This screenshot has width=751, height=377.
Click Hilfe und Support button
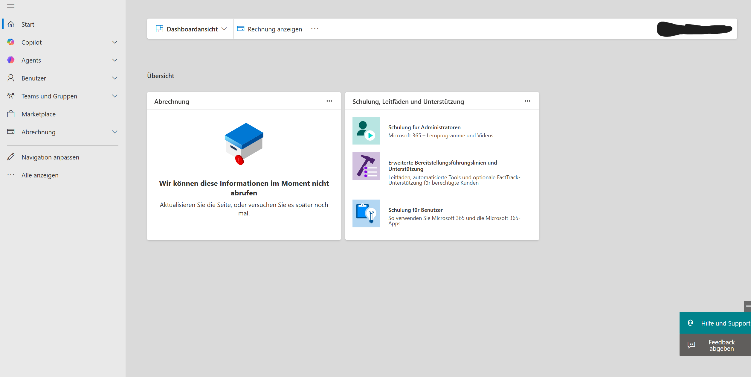715,323
